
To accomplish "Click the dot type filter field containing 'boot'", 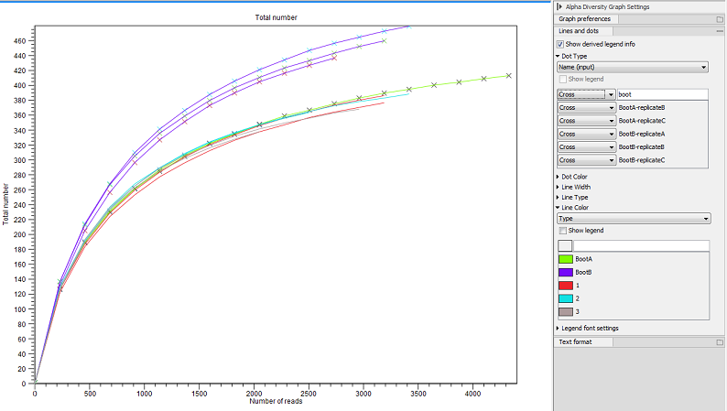I will coord(662,93).
